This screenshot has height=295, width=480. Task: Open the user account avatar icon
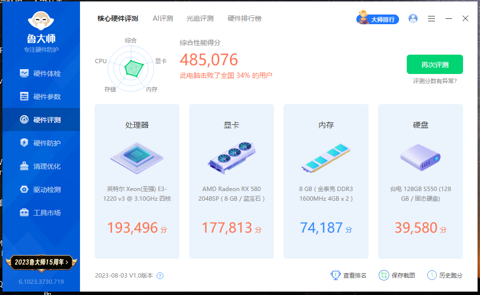413,19
